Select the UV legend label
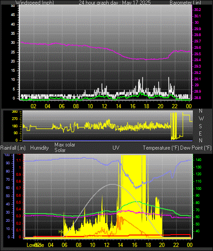The width and height of the screenshot is (213, 251). [x=116, y=147]
